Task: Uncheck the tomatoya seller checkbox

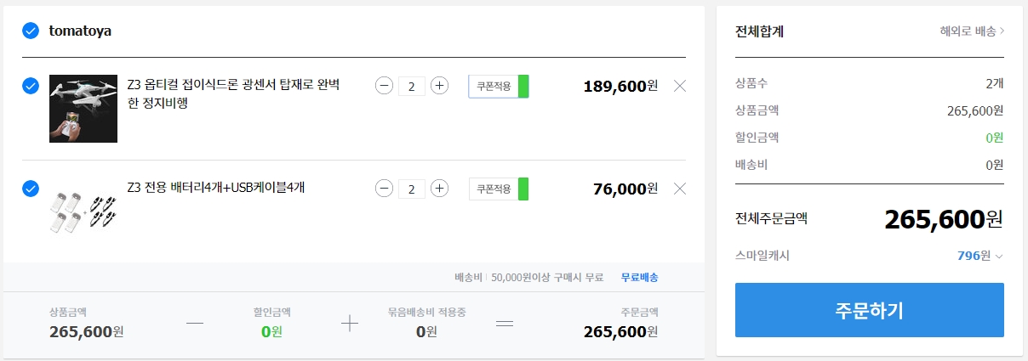Action: [x=31, y=31]
